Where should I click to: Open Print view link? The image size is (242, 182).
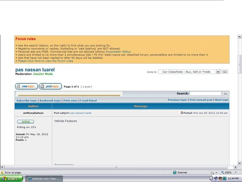(x=70, y=100)
